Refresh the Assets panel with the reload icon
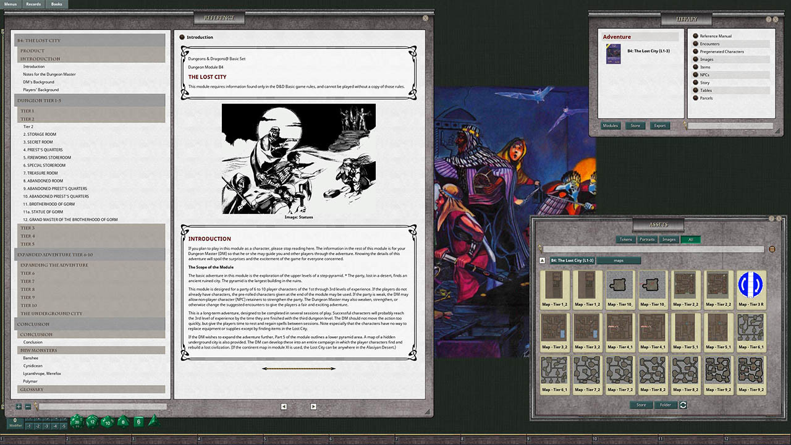 coord(683,405)
